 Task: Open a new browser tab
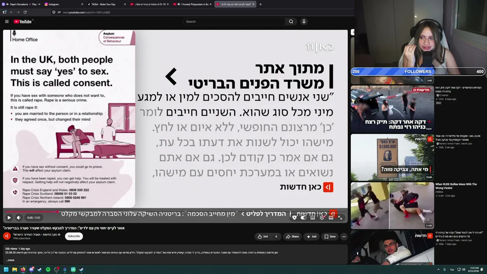[x=261, y=4]
